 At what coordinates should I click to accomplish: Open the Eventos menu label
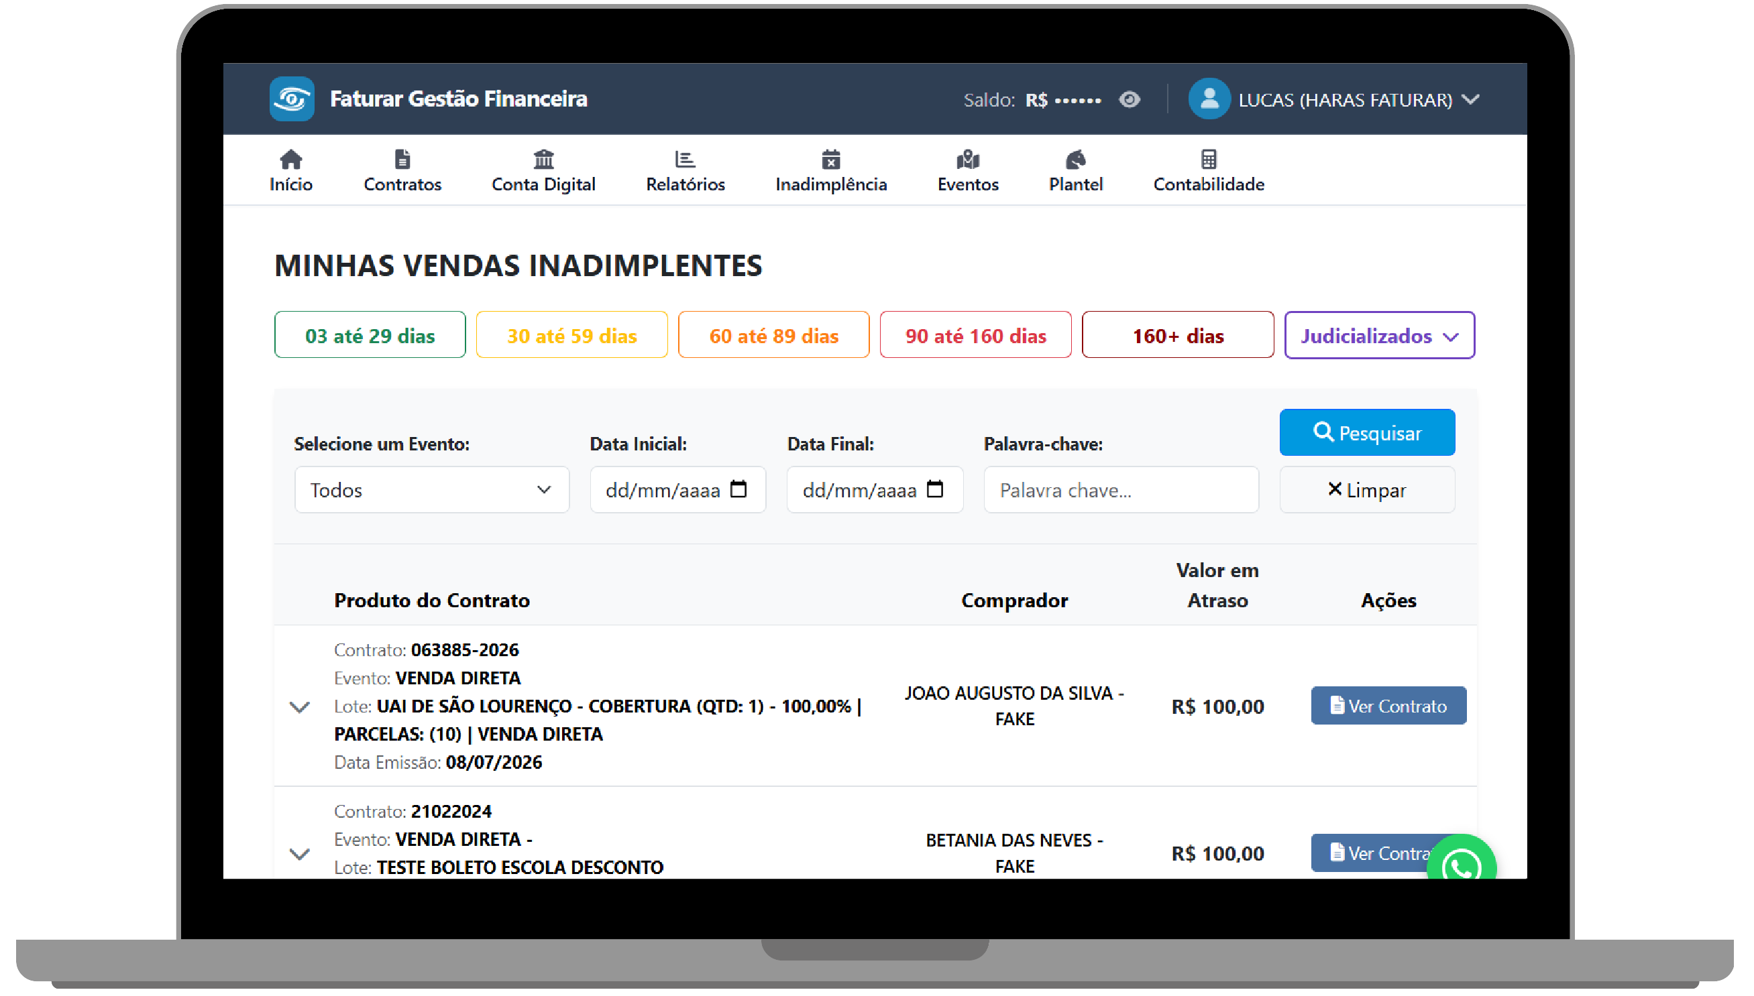970,185
